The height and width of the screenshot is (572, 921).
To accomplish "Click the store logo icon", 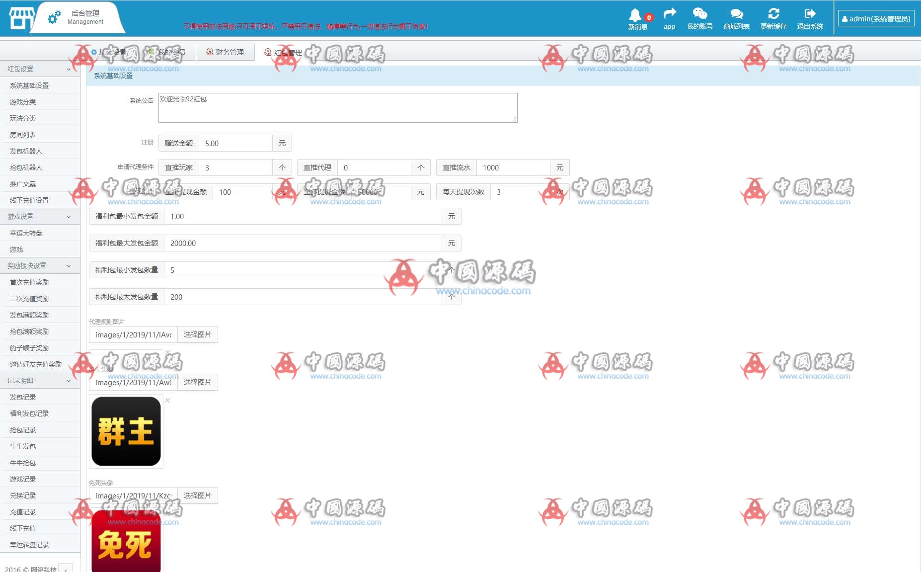I will pyautogui.click(x=21, y=18).
